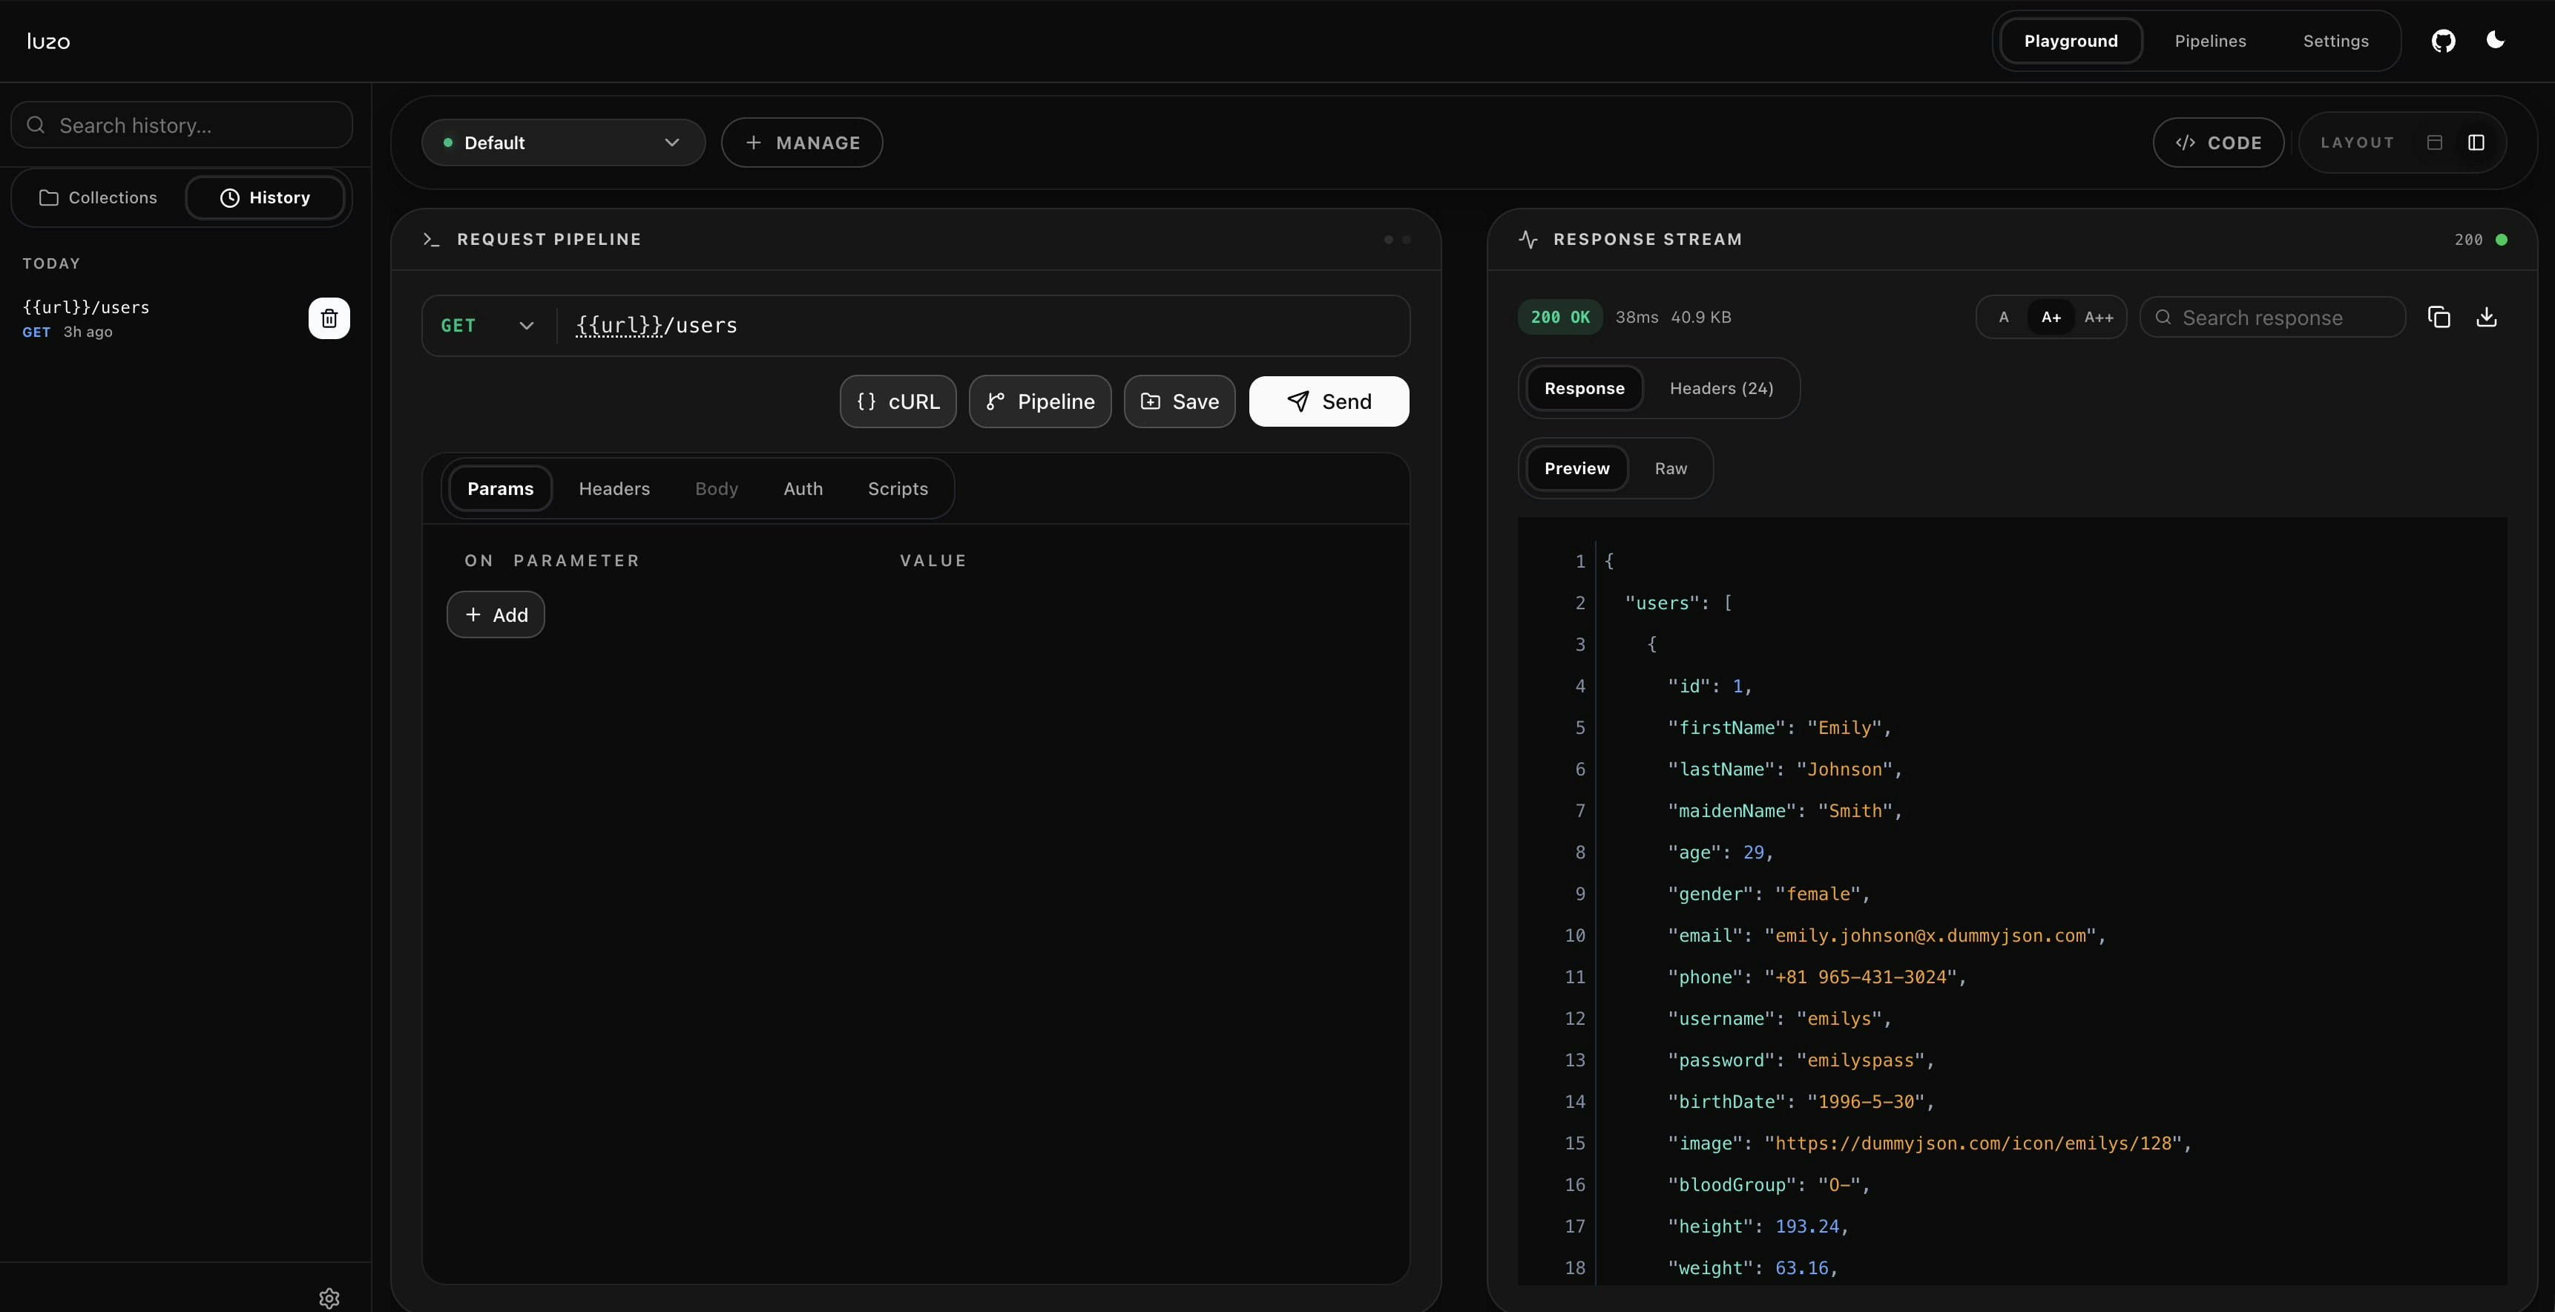Viewport: 2555px width, 1312px height.
Task: Open the Headers (24) response tab
Action: (1721, 388)
